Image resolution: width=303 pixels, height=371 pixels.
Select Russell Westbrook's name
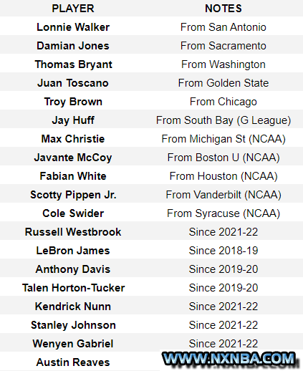pyautogui.click(x=73, y=232)
